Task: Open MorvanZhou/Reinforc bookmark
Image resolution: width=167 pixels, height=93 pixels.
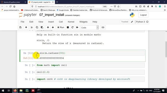Action: pyautogui.click(x=118, y=10)
